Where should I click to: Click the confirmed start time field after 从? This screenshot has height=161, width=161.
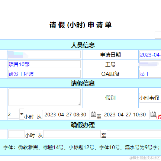72,134
